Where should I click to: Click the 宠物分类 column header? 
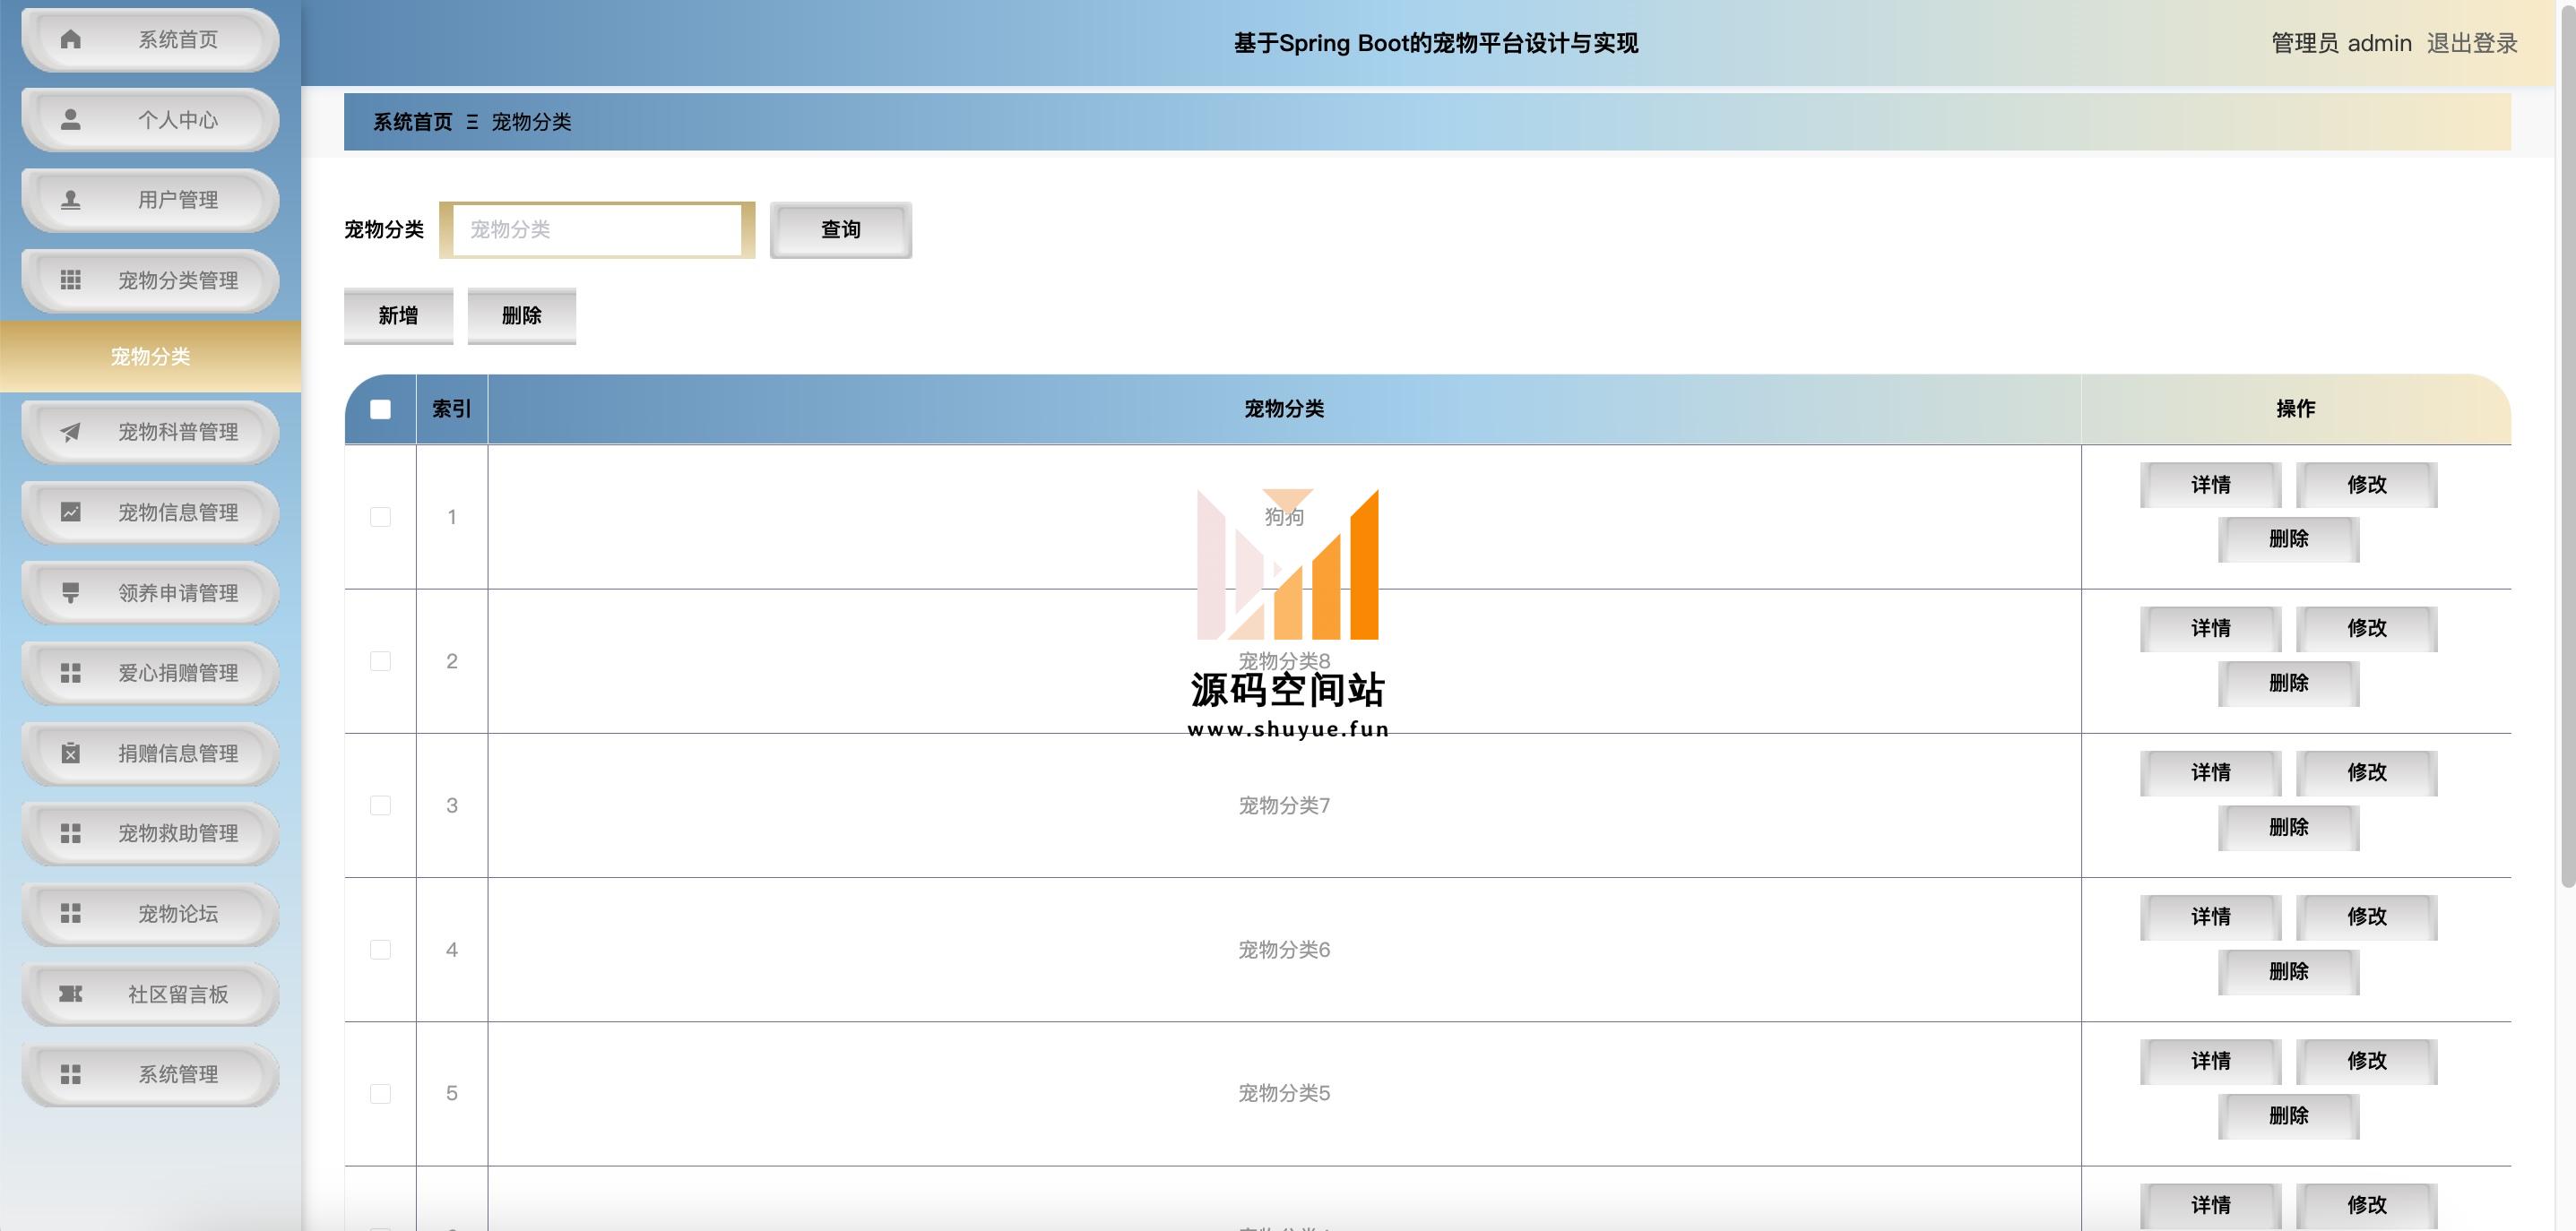pyautogui.click(x=1284, y=409)
